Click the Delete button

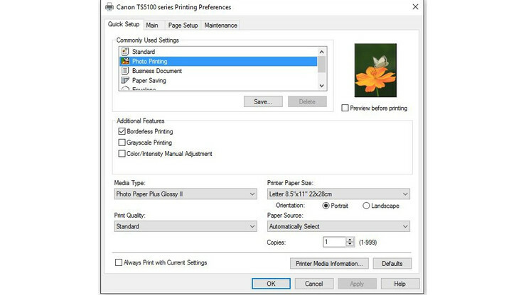307,101
